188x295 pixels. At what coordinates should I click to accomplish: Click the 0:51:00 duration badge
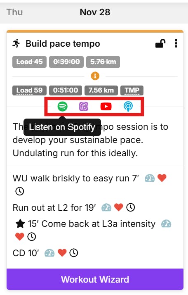pos(66,90)
